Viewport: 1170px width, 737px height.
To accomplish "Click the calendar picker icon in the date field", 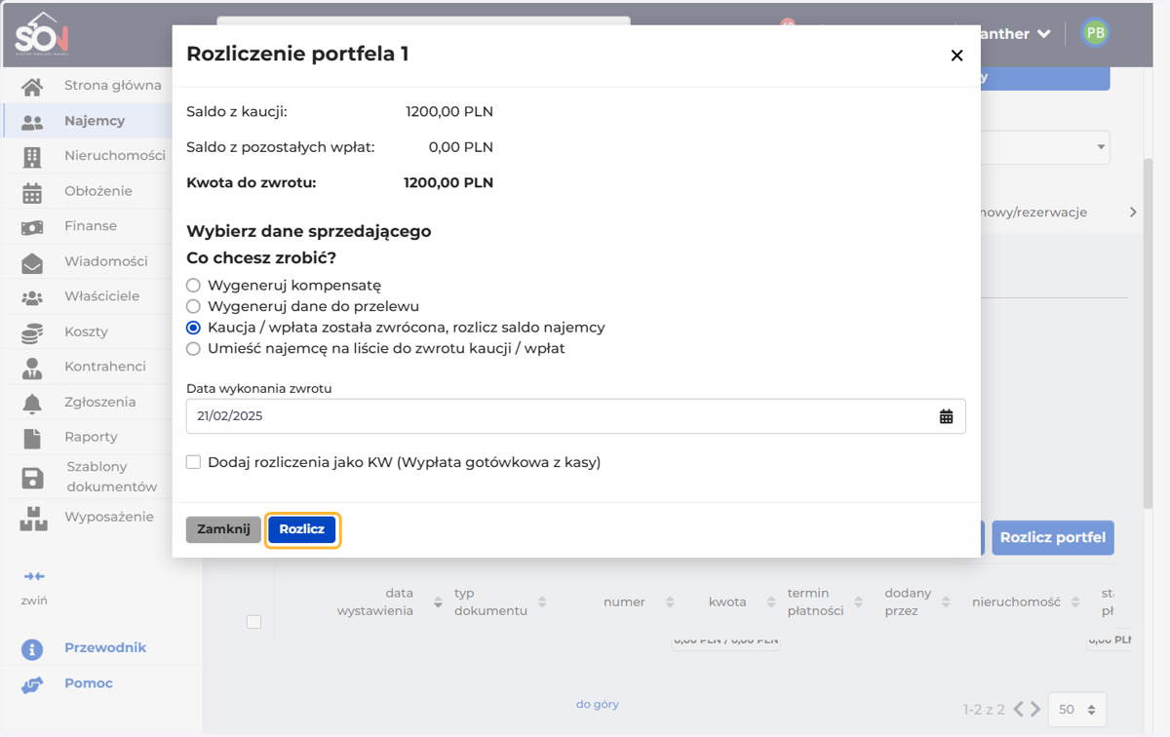I will tap(946, 416).
